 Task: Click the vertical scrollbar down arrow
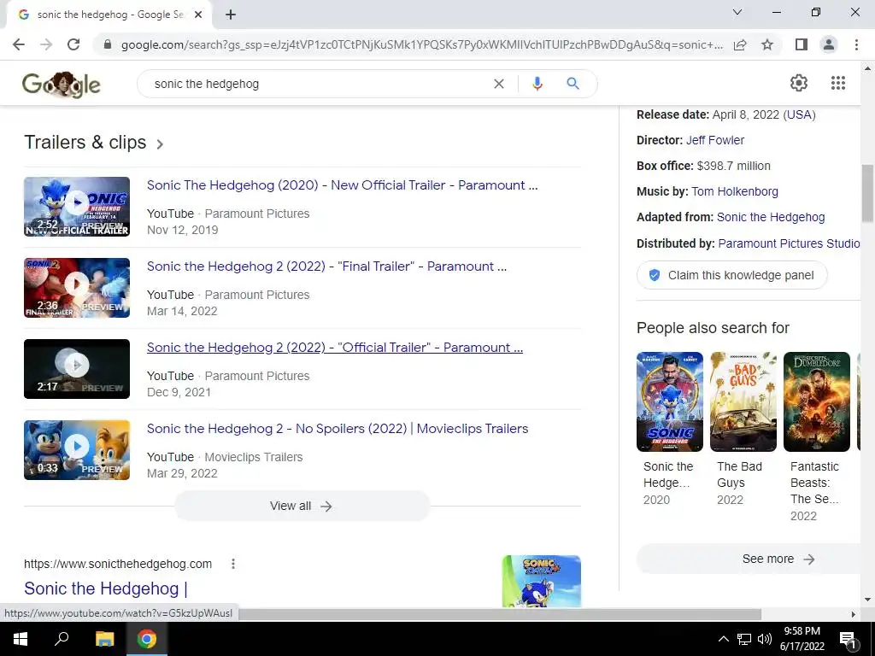(x=867, y=600)
